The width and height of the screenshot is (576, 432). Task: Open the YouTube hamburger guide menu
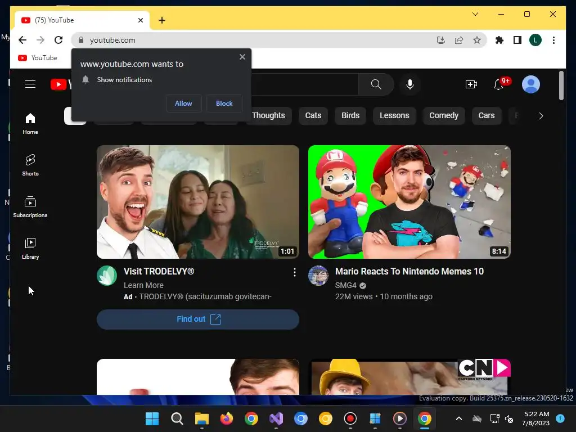30,84
